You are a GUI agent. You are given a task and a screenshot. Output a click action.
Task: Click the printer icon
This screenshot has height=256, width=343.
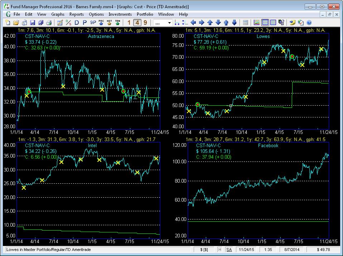coord(49,23)
